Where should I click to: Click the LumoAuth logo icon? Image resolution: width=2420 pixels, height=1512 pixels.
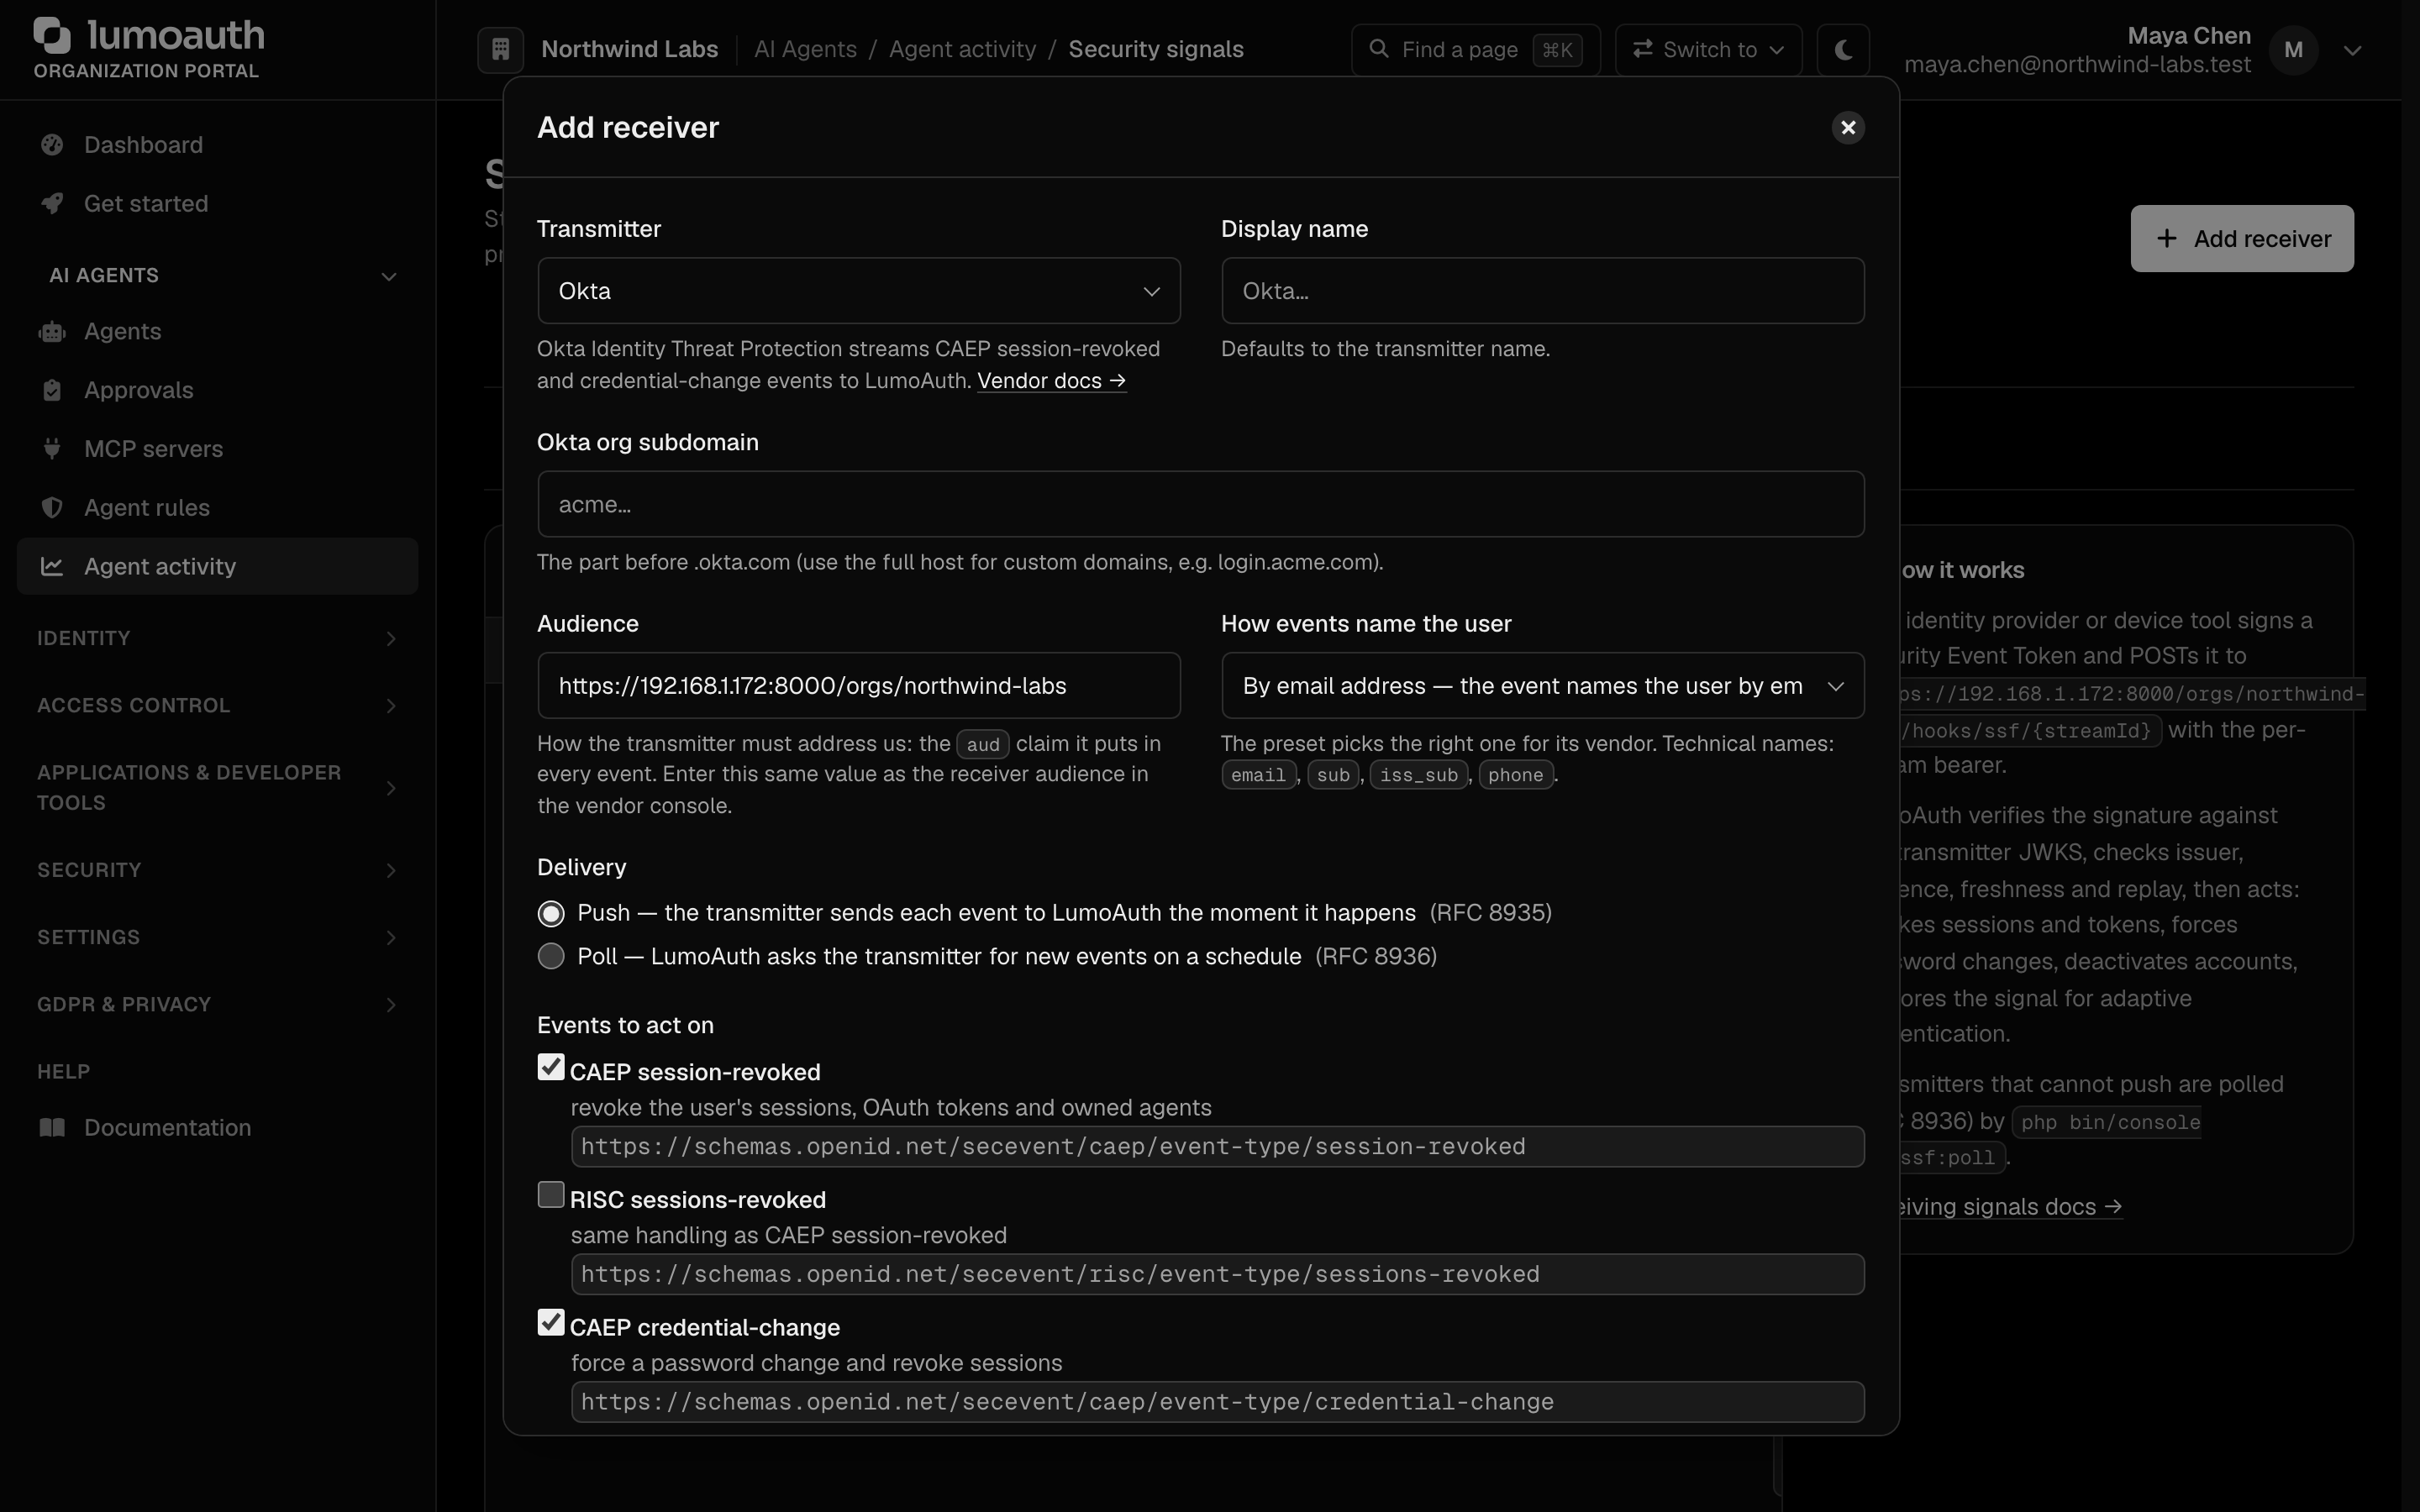(52, 35)
